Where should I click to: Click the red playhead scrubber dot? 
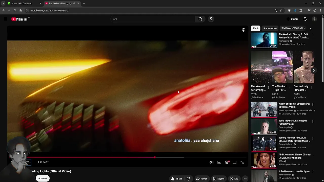pyautogui.click(x=155, y=157)
